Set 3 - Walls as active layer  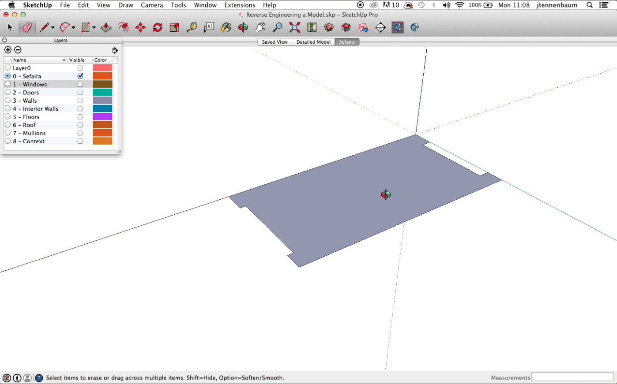pos(8,101)
